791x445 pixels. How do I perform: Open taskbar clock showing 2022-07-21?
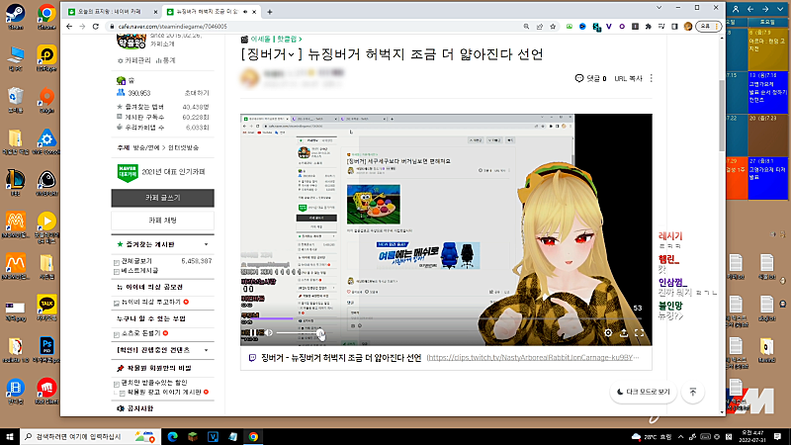pyautogui.click(x=751, y=436)
